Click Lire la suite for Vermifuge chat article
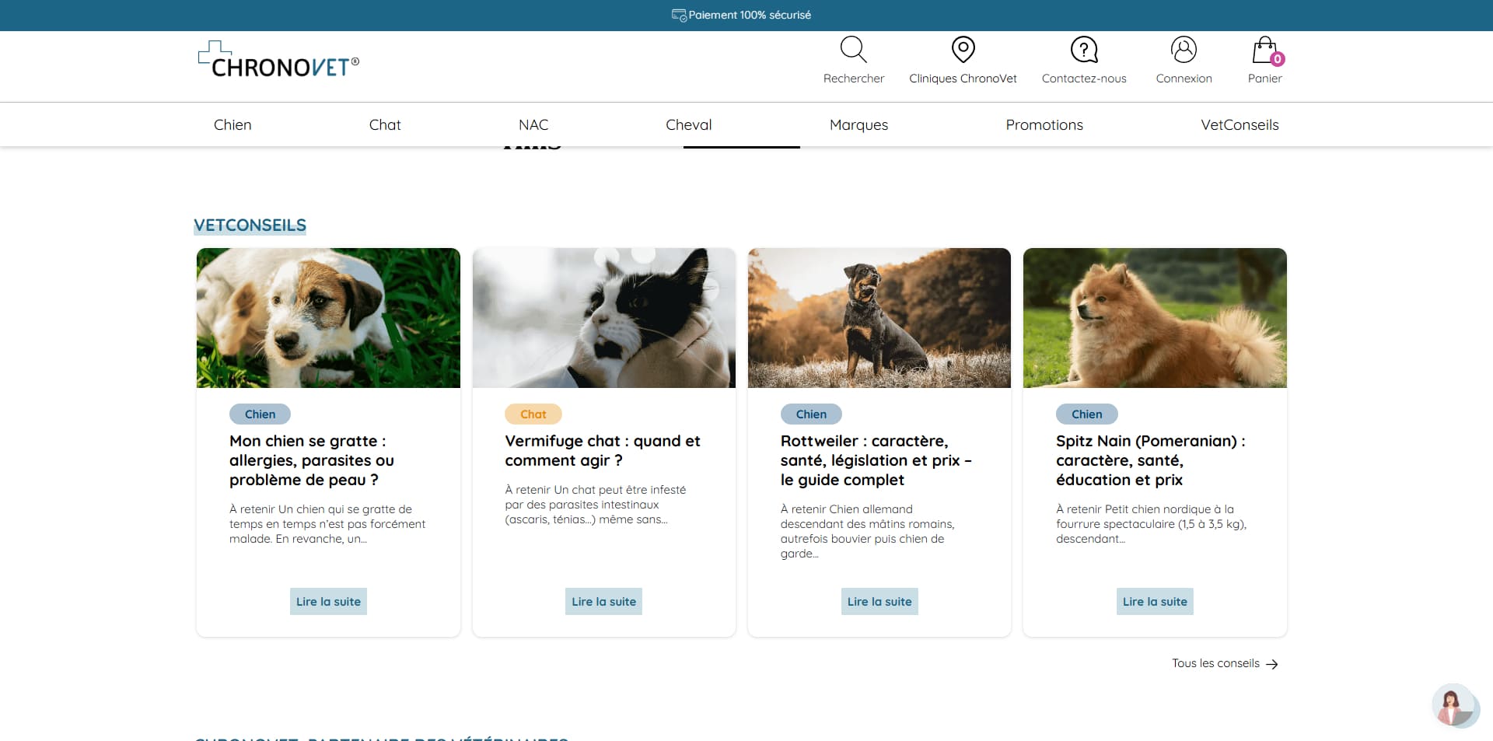Image resolution: width=1493 pixels, height=741 pixels. click(x=603, y=601)
